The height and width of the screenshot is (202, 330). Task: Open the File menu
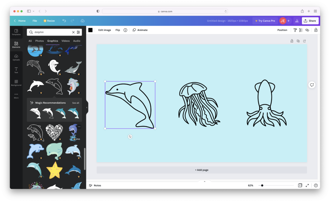point(35,21)
